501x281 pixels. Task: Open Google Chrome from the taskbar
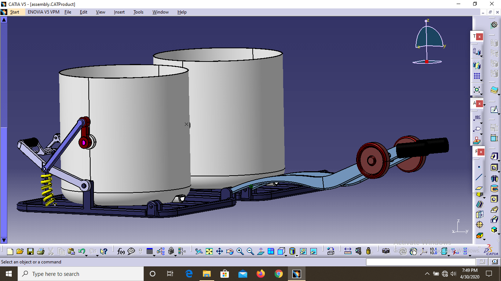(x=279, y=274)
